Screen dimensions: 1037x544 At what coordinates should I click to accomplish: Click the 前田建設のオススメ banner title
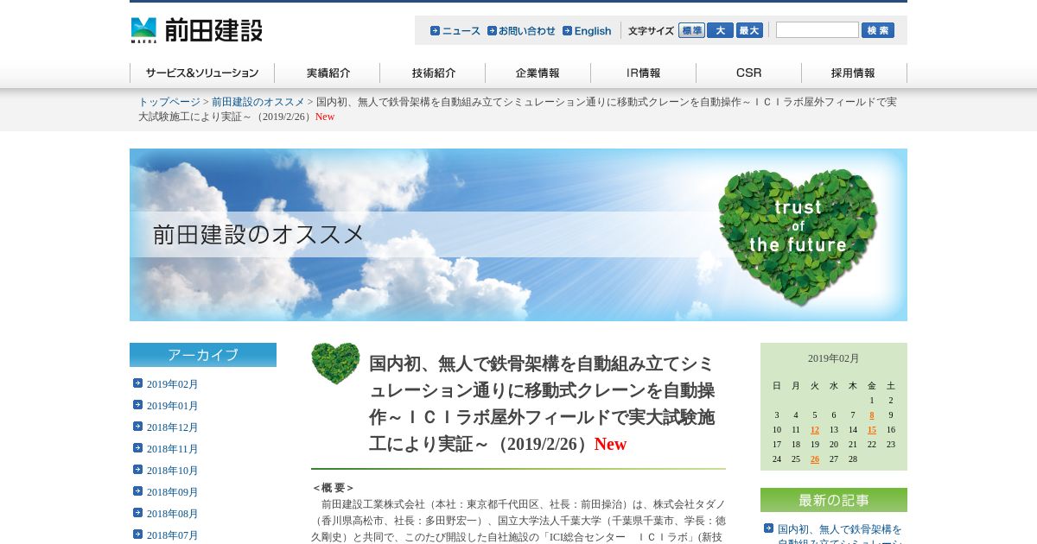(x=259, y=235)
